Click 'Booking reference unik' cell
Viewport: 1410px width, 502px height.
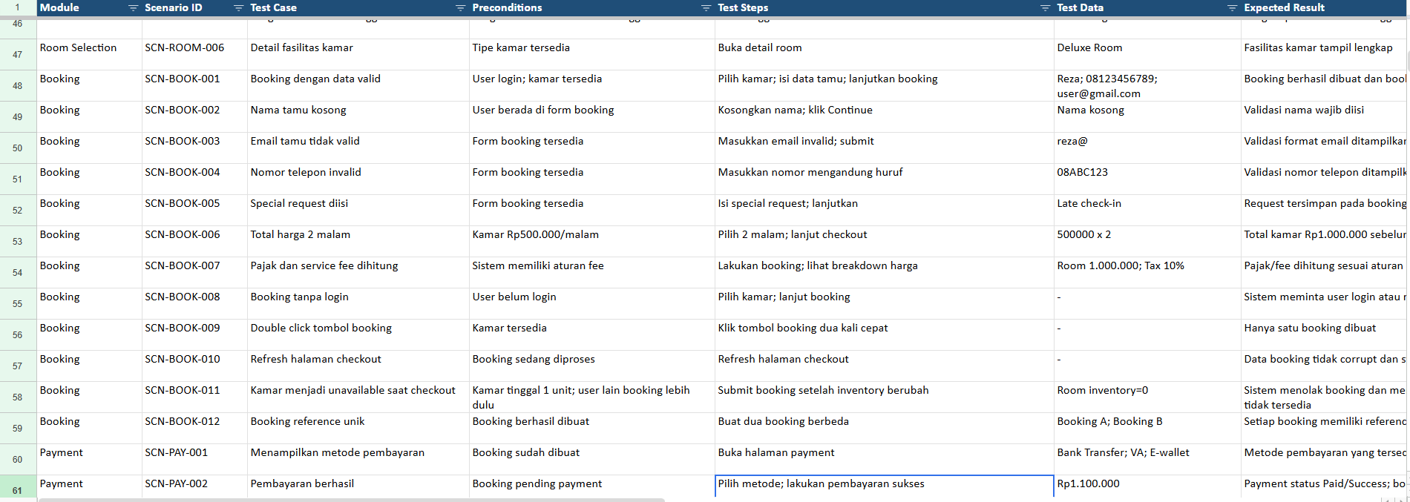pyautogui.click(x=358, y=429)
